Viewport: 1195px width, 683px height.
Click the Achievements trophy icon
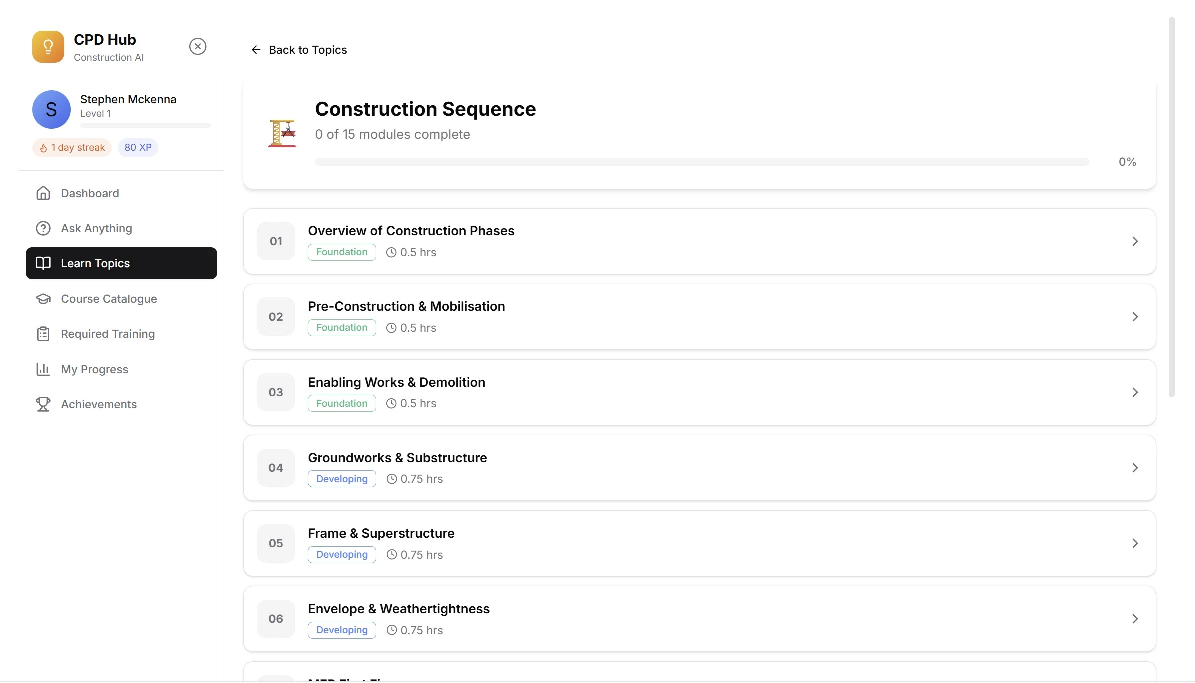(43, 404)
